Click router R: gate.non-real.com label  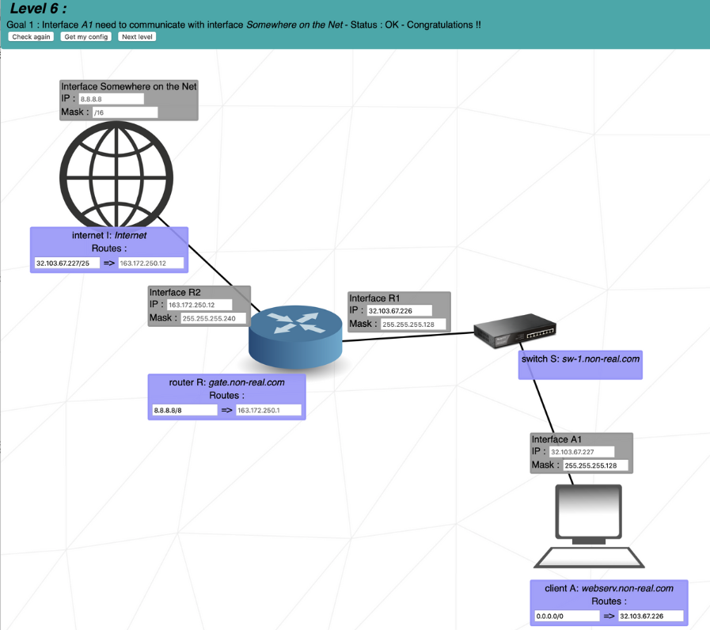click(227, 382)
